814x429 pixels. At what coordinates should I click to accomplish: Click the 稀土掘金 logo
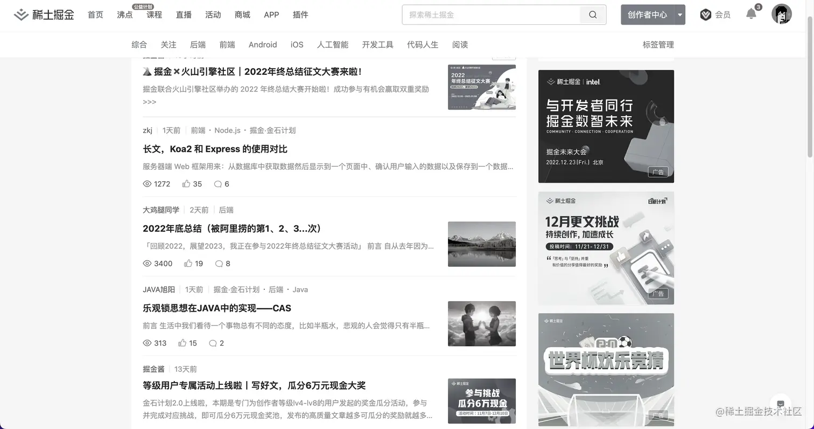point(44,15)
